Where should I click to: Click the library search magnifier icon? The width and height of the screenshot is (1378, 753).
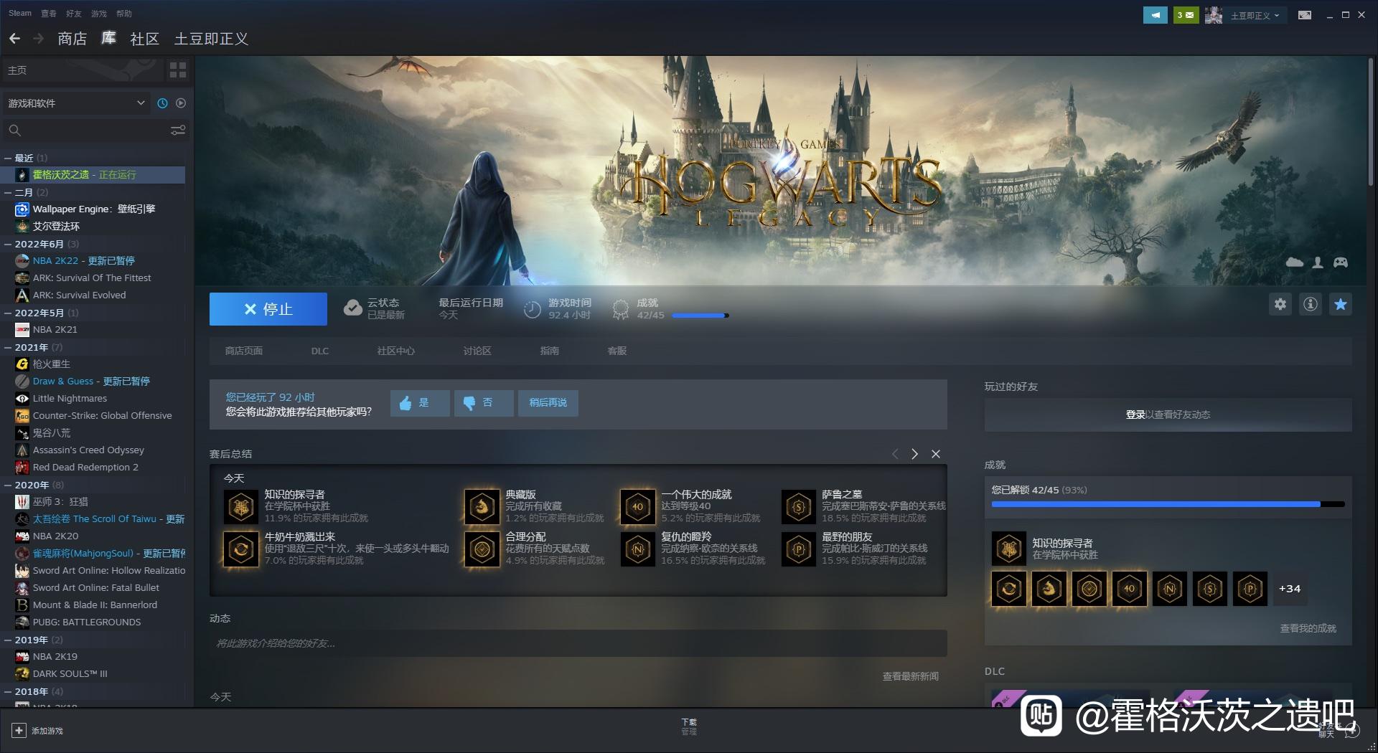tap(14, 130)
